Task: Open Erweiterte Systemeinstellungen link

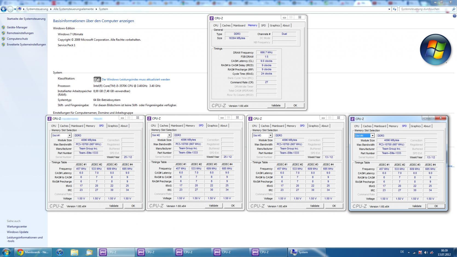Action: tap(26, 45)
